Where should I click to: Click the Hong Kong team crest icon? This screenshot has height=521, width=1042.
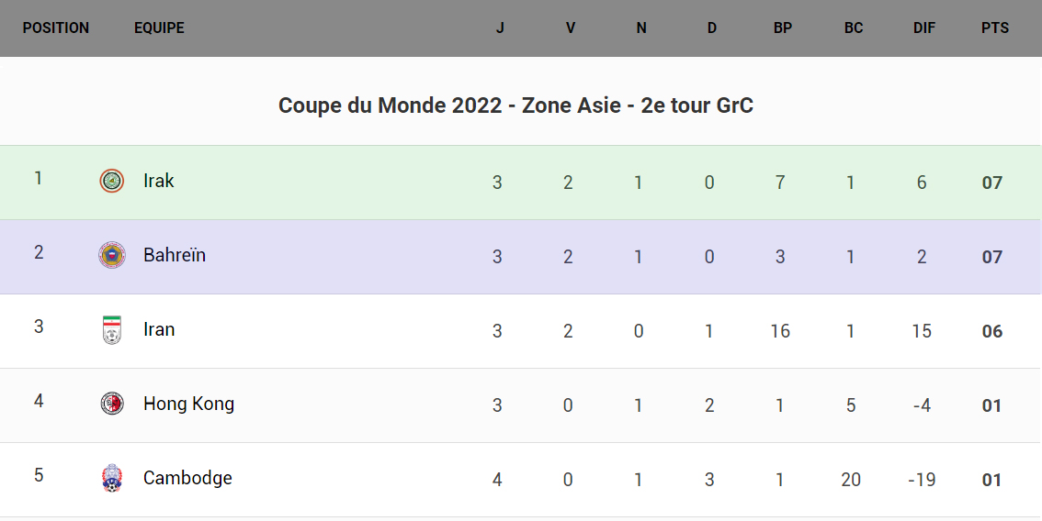(x=112, y=404)
